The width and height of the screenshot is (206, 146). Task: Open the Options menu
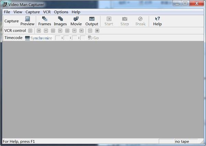tap(61, 12)
